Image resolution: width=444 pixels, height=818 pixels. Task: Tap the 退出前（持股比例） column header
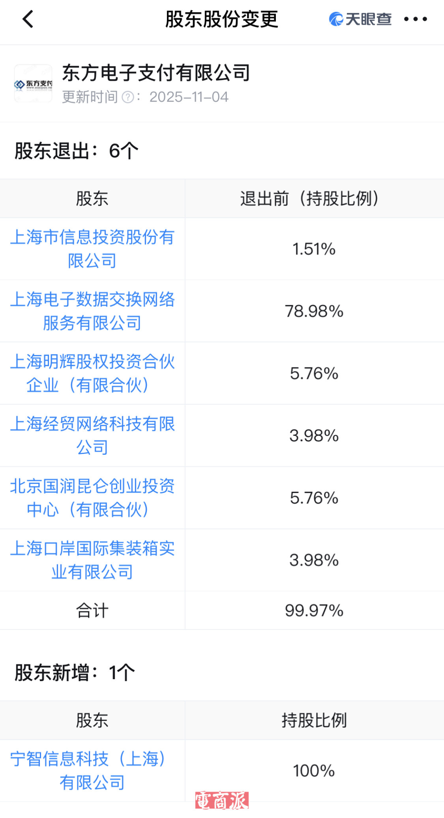tap(314, 199)
